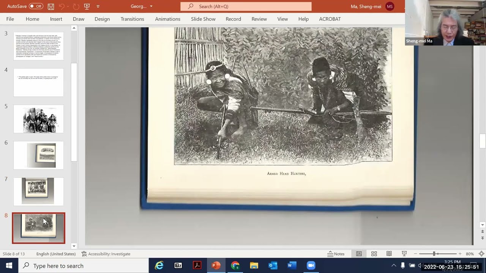Screen dimensions: 486x273
Task: Open Zoom app from taskbar
Action: tap(311, 265)
